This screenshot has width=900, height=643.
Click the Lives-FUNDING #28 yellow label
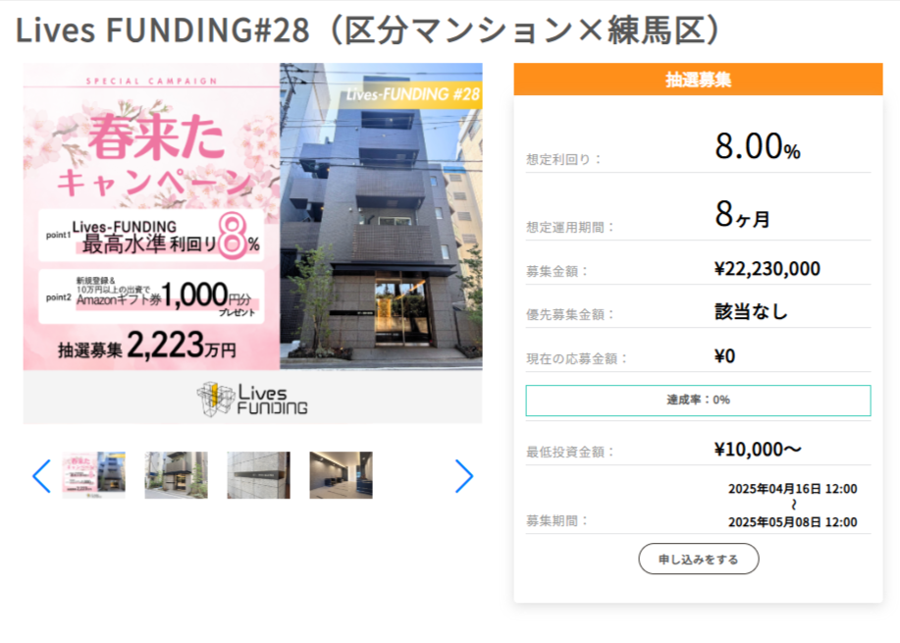412,94
